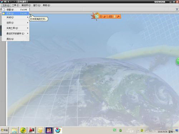Click the soft keyboard icon on the Sogou bar
Screen dimensions: 179x134
click(x=111, y=16)
